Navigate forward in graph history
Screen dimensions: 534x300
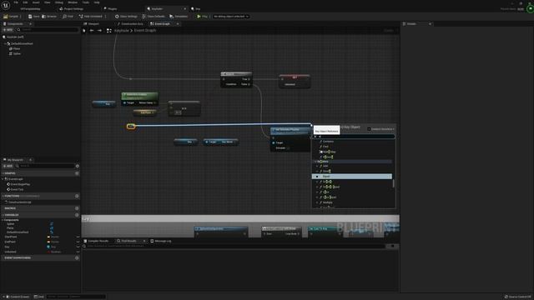99,31
